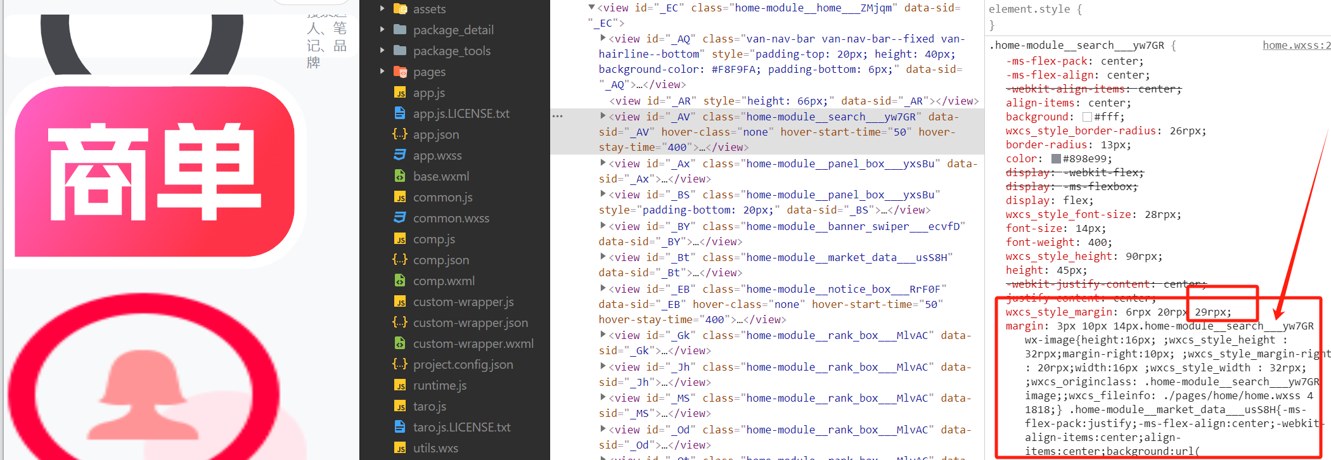Viewport: 1331px width, 460px height.
Task: Open utils.wxs file
Action: point(435,448)
